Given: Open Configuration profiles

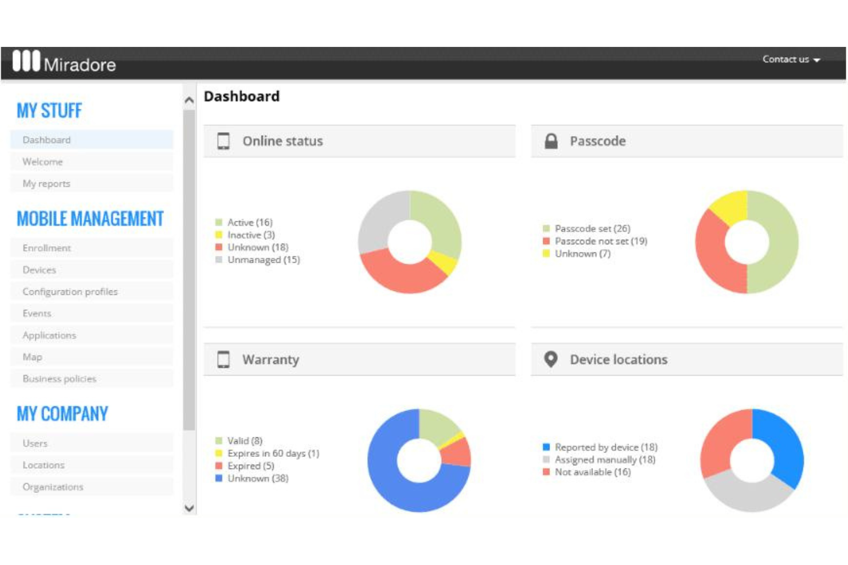Looking at the screenshot, I should pyautogui.click(x=69, y=291).
